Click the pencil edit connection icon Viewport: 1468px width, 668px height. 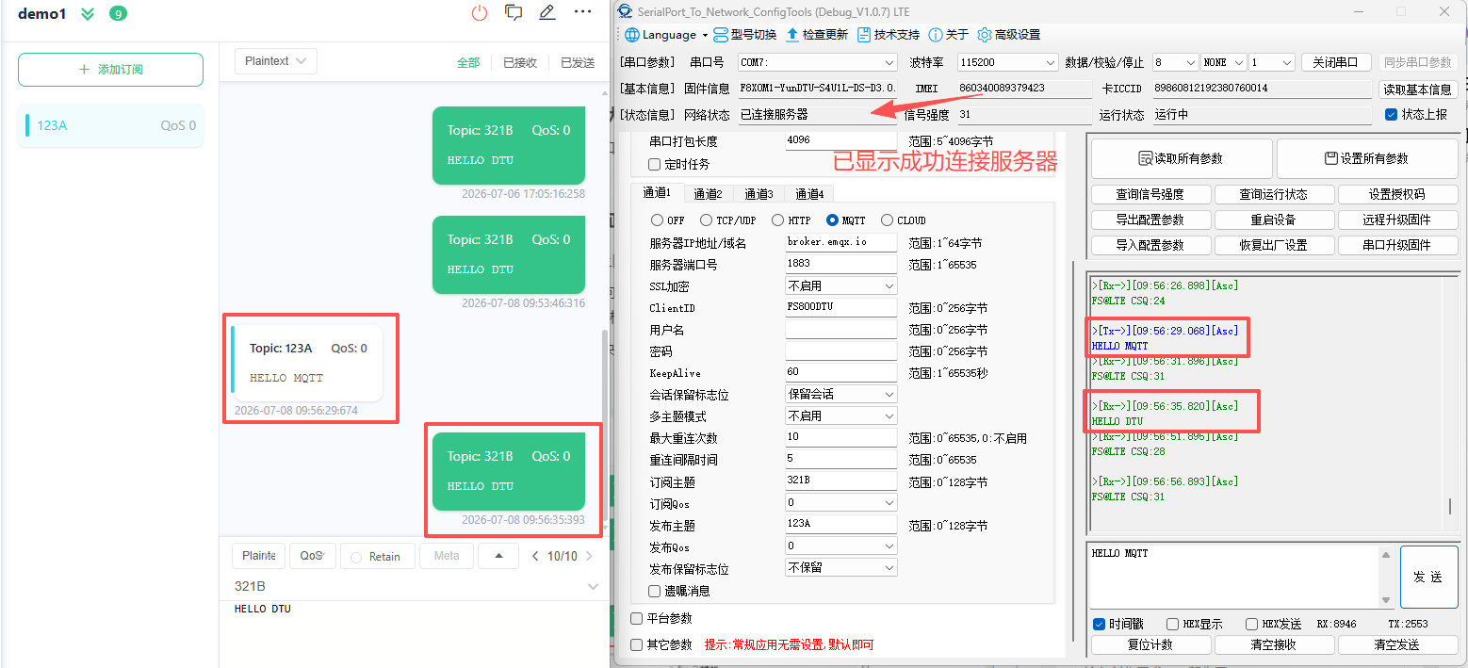pos(547,13)
